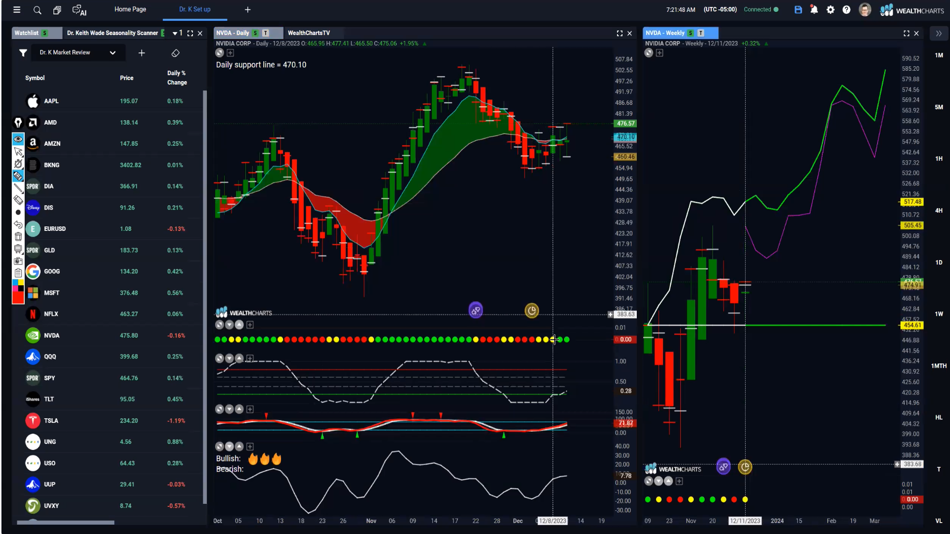Image resolution: width=950 pixels, height=534 pixels.
Task: Click the clipboard icon in drawing toolbar
Action: click(x=18, y=273)
